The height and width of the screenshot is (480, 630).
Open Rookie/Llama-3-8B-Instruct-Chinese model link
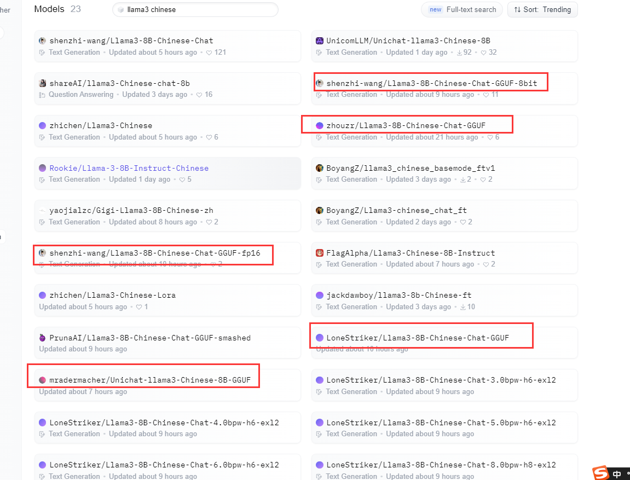pos(129,169)
